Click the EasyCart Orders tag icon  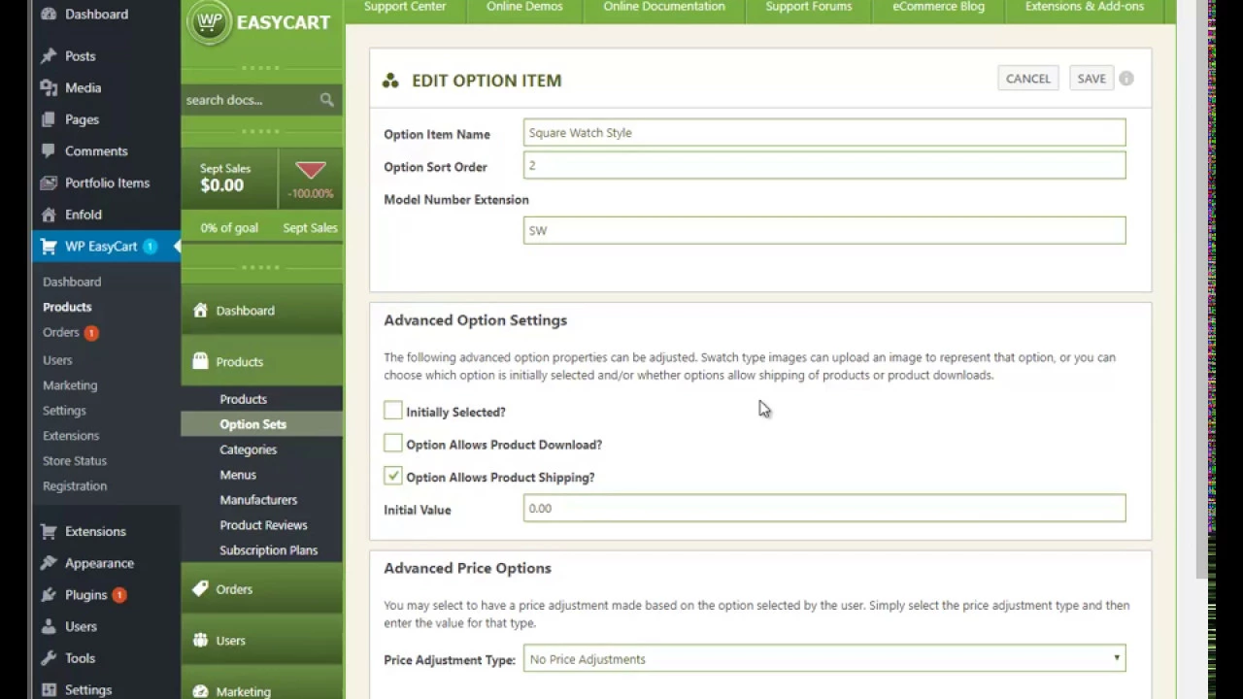pos(200,589)
